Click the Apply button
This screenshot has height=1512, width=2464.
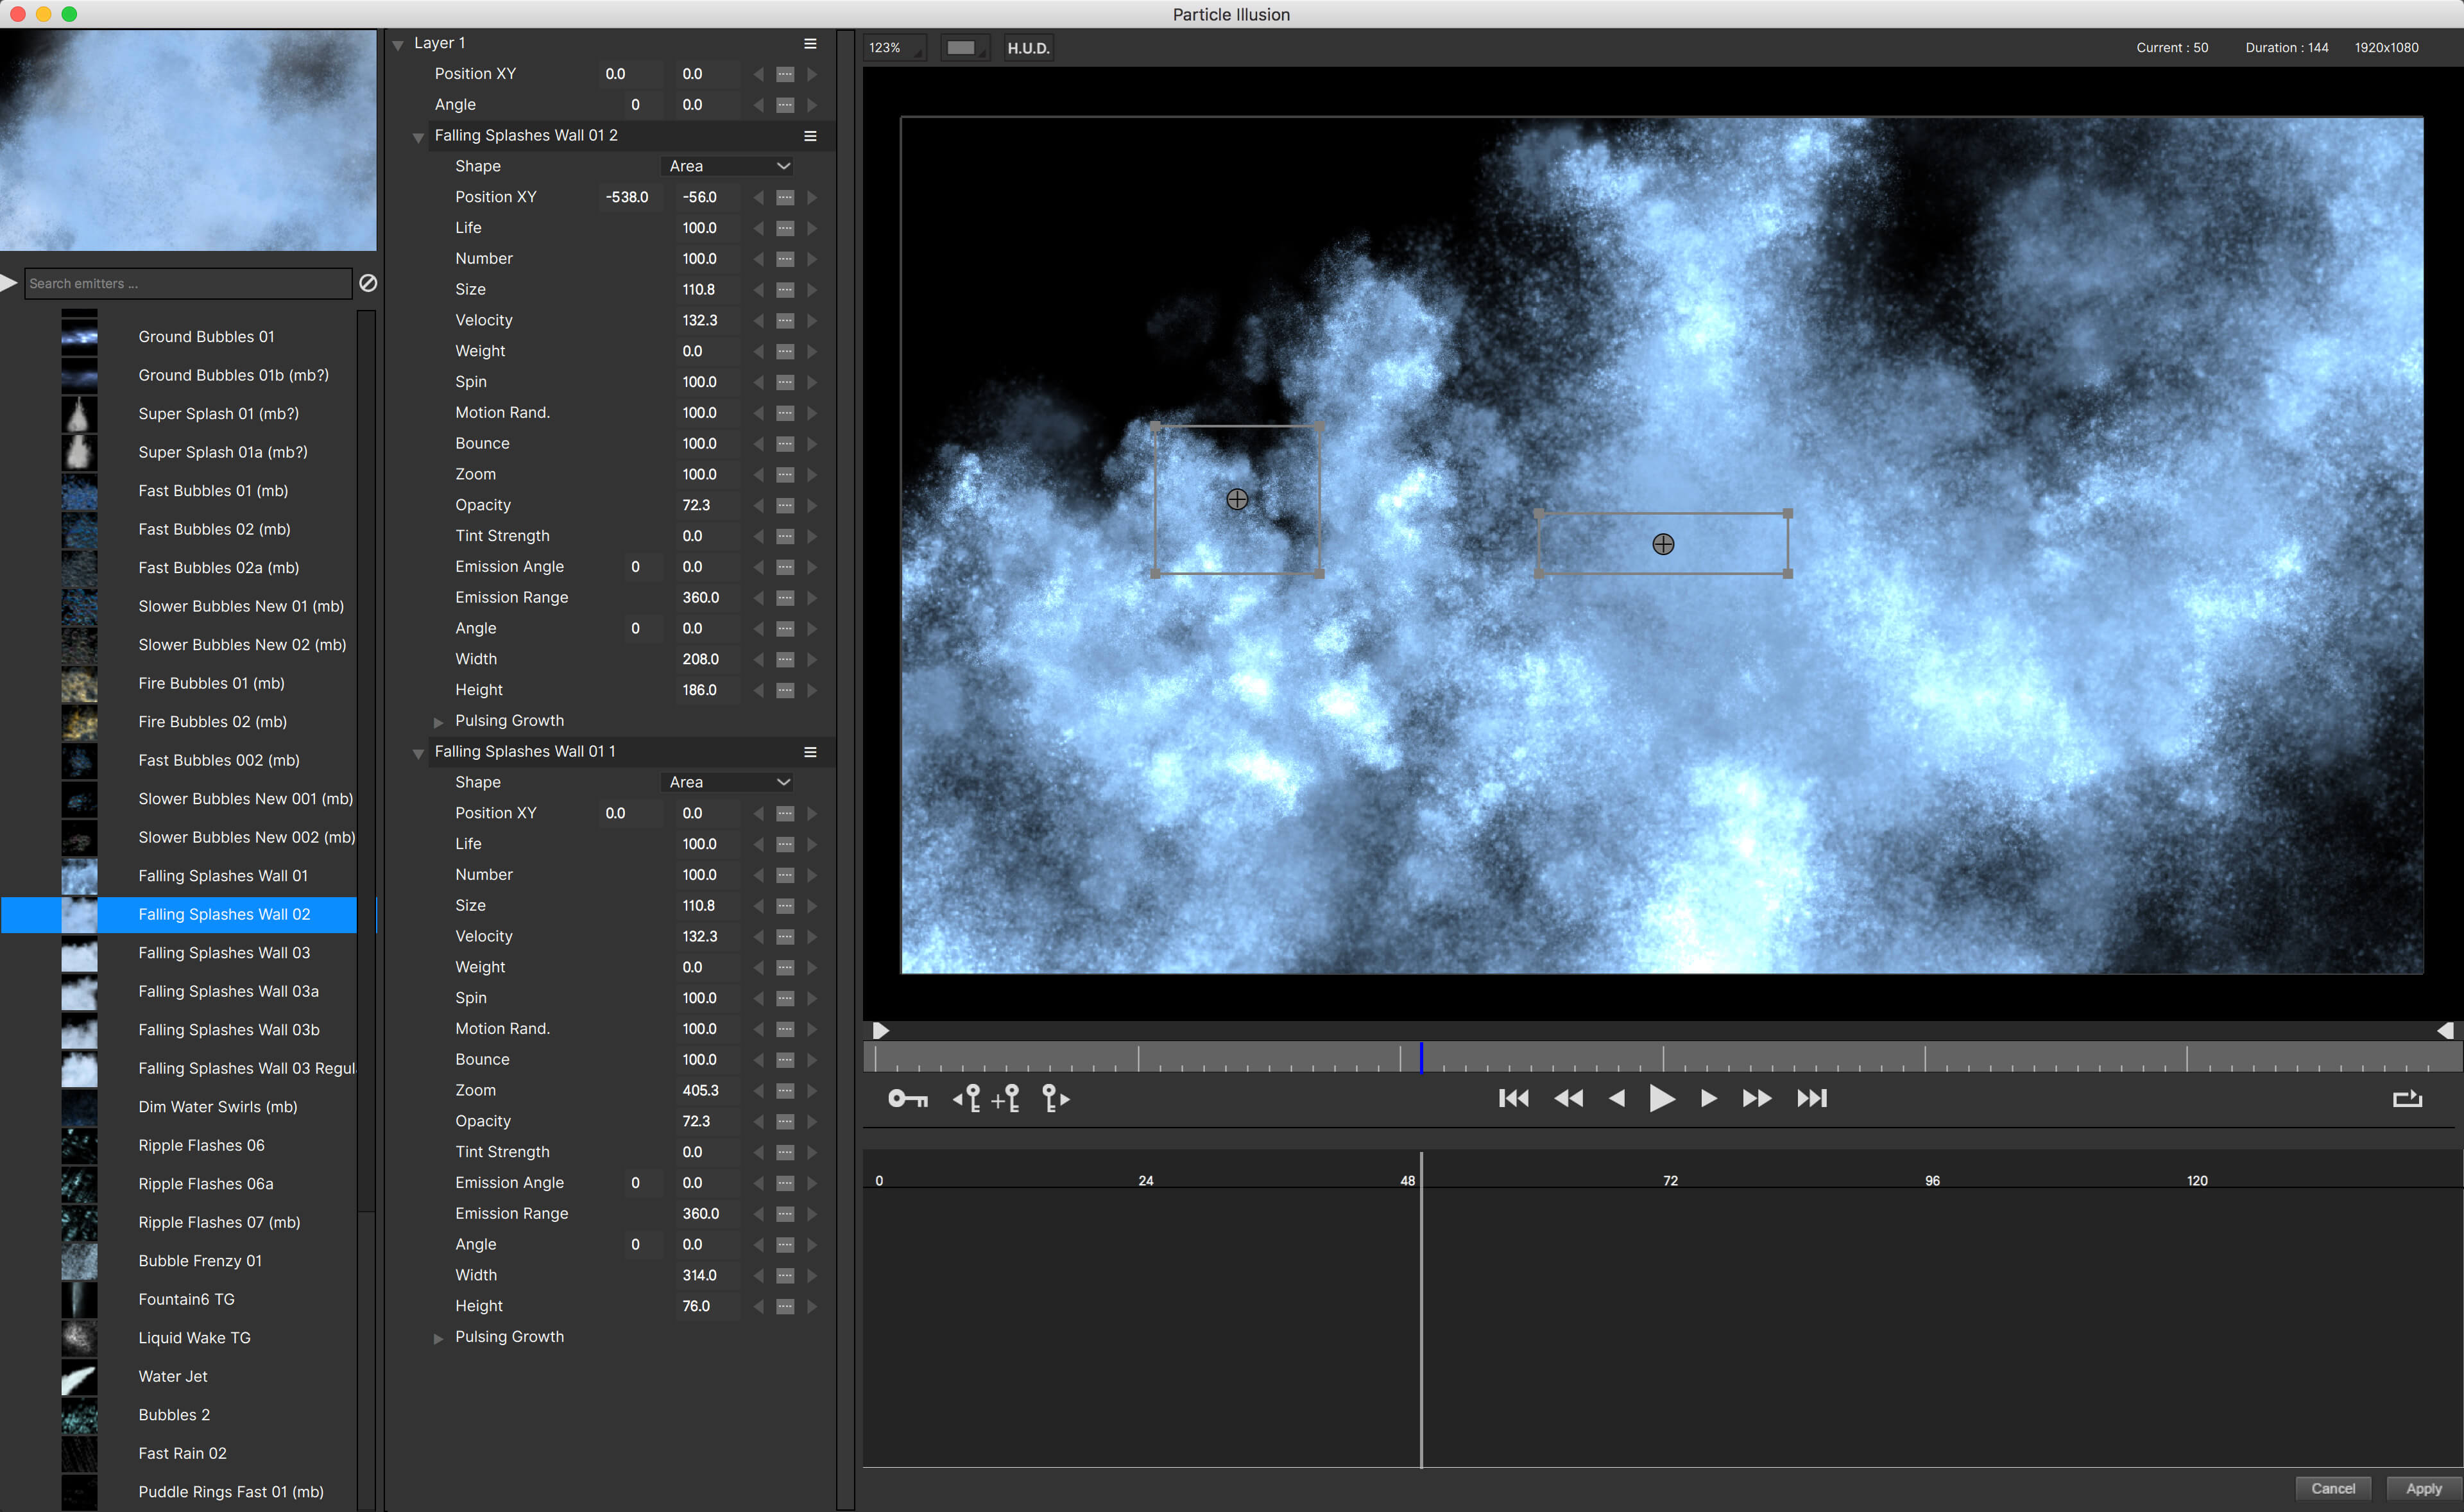(x=2422, y=1488)
